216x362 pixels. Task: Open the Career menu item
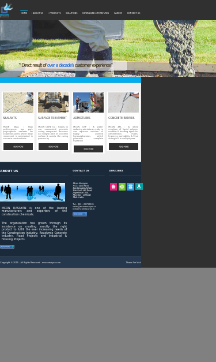click(x=118, y=13)
